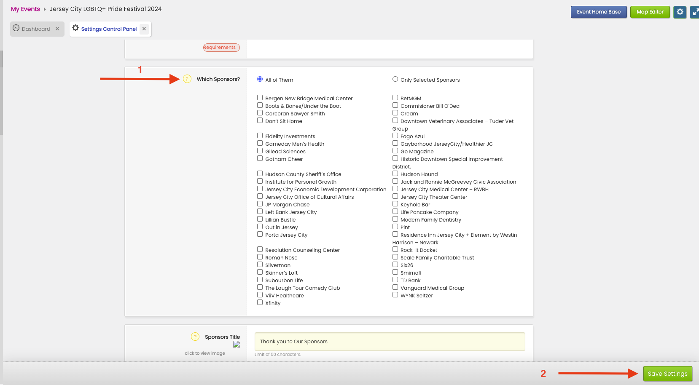Check Hudson County Sheriff's Office
This screenshot has height=385, width=699.
click(260, 174)
